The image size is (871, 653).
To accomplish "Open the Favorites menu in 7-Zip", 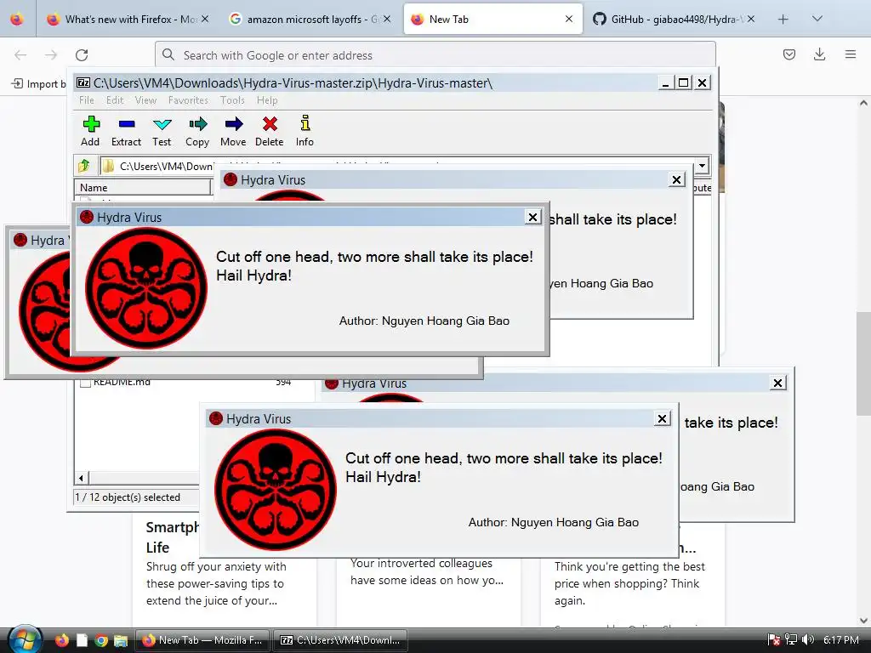I will 188,100.
